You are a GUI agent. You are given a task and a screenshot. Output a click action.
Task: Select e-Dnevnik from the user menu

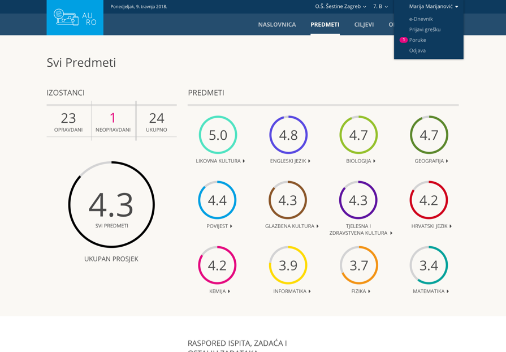[x=421, y=19]
